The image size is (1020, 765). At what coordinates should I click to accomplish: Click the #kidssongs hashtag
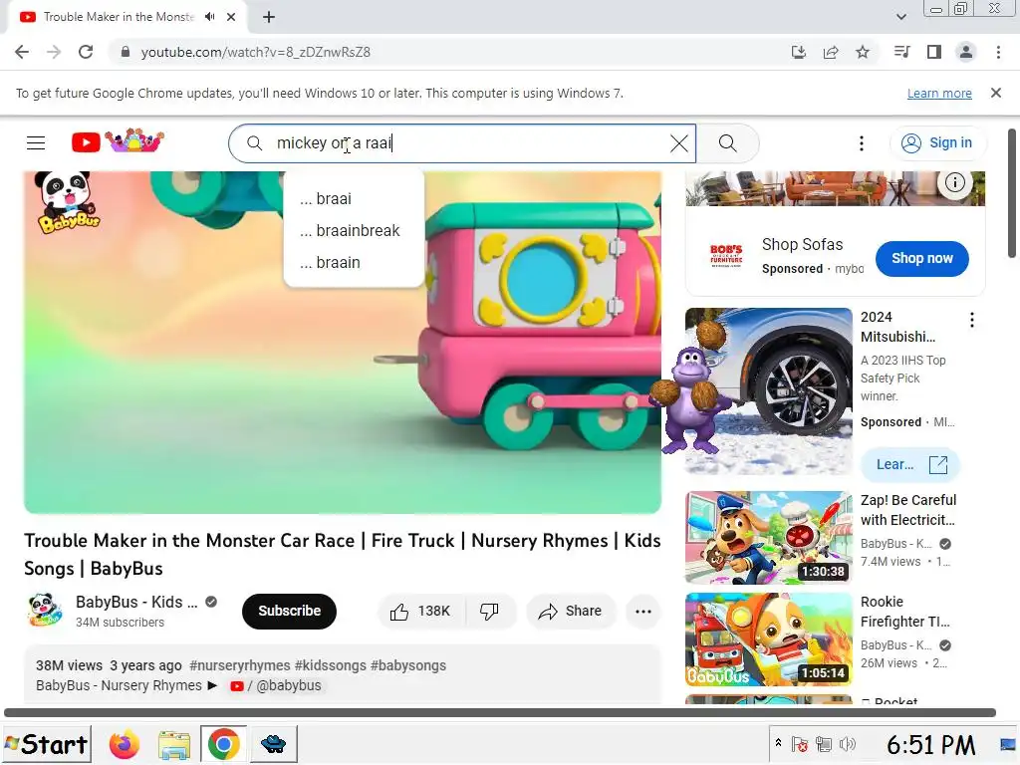pos(331,665)
